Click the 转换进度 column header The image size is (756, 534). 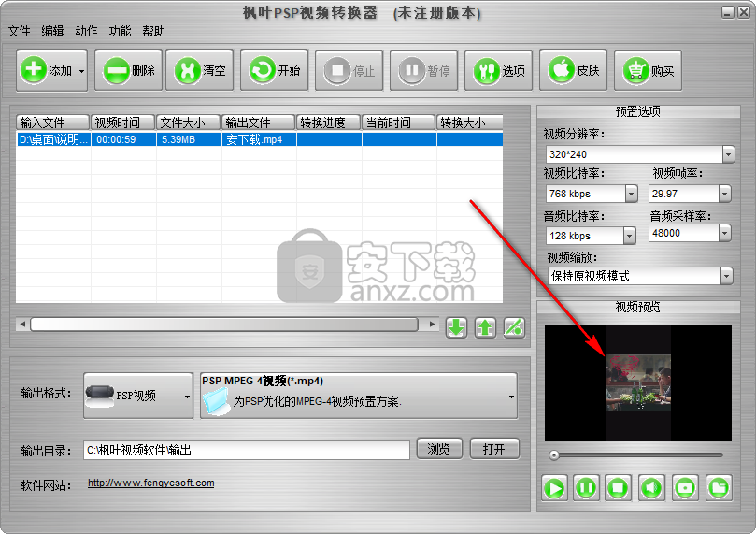tap(328, 123)
